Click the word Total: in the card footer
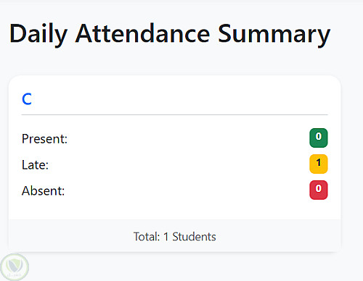The image size is (363, 281). point(147,237)
